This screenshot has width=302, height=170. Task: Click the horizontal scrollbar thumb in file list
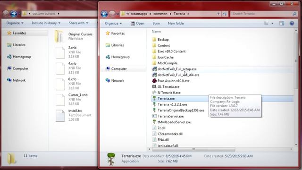193,149
